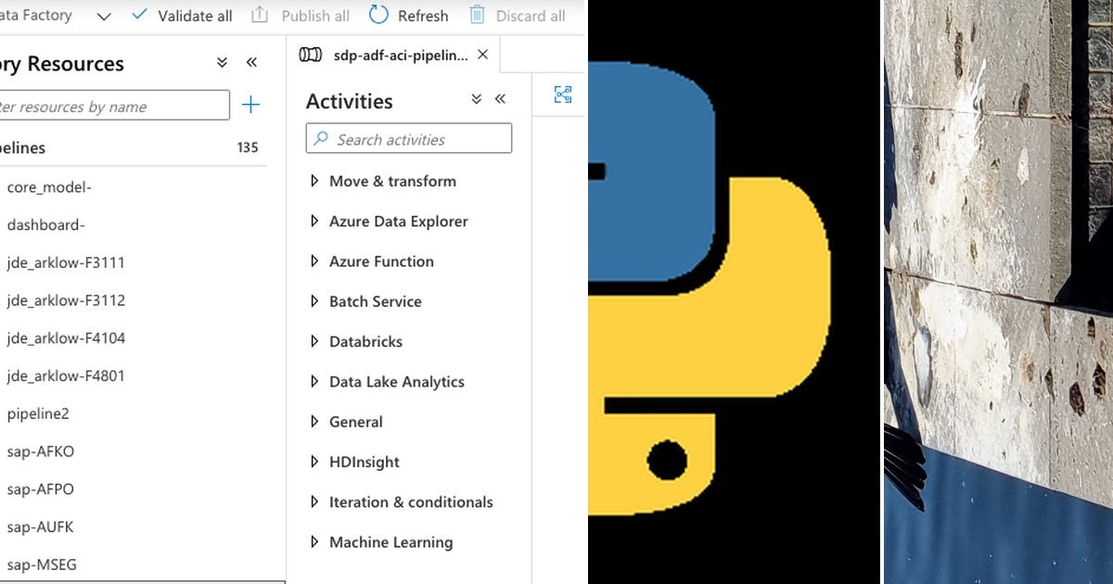Close the sdp-adf-aci-pipeline tab
Viewport: 1113px width, 584px height.
[x=482, y=55]
